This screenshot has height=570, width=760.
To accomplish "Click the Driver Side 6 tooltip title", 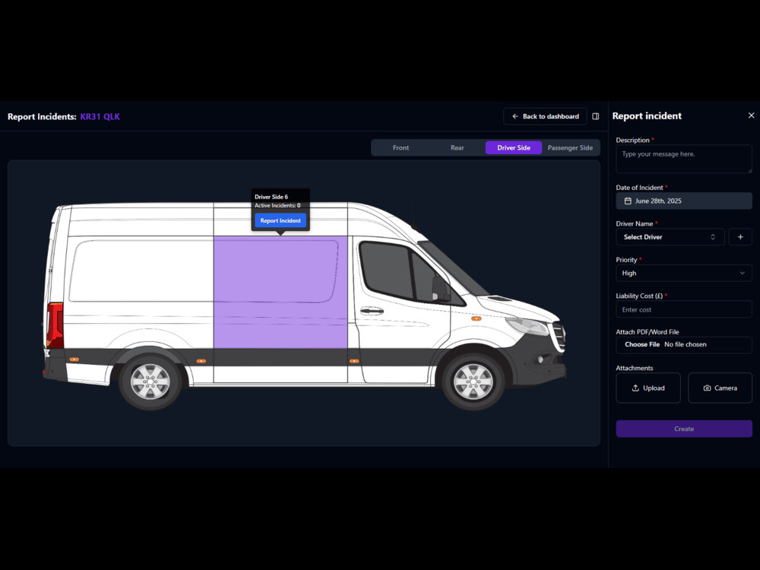I will 271,197.
